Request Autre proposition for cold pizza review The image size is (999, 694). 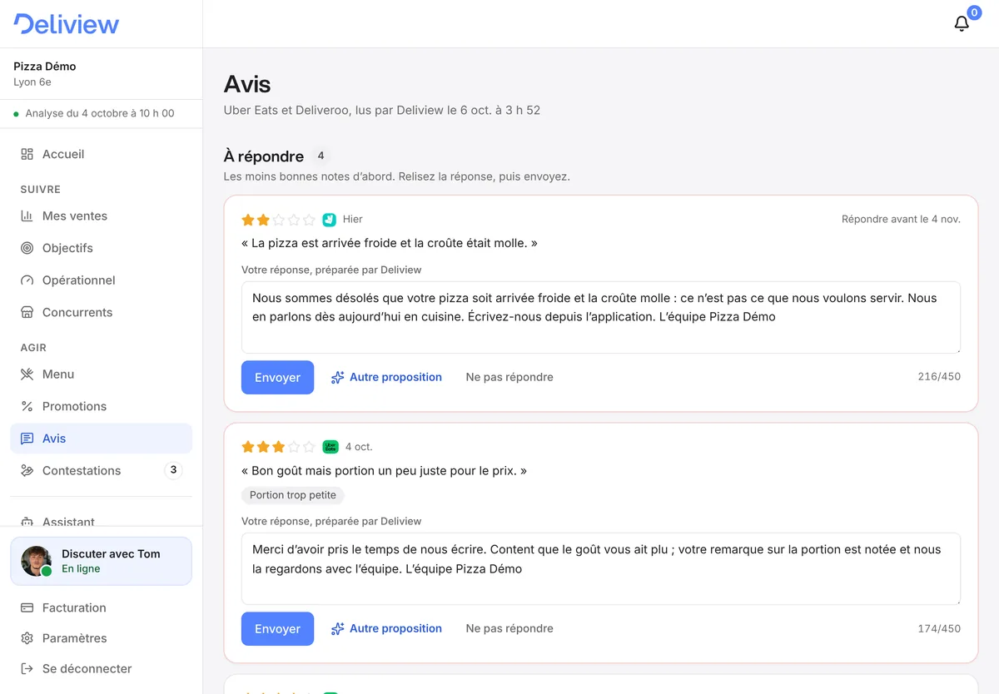[386, 377]
